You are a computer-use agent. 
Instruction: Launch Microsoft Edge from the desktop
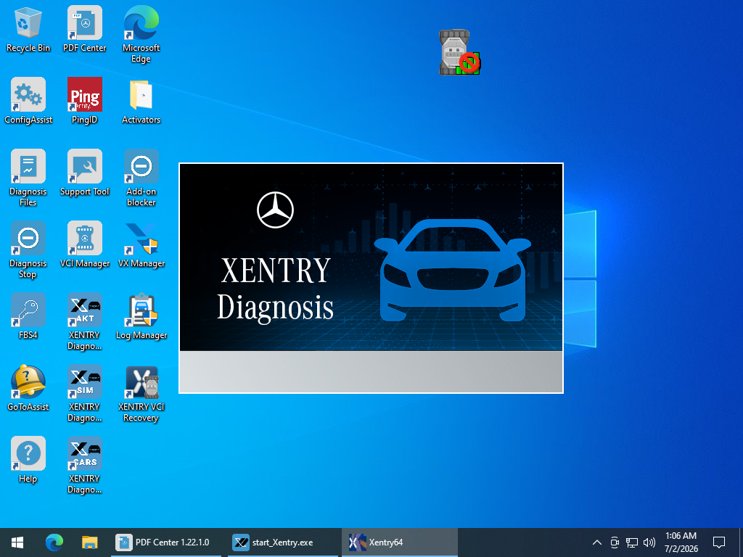tap(141, 34)
